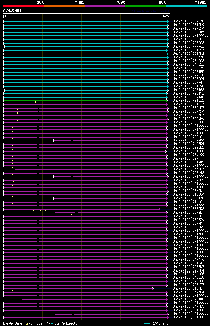Open the UniRef100_Q8LDC2 link
210x326 pixels.
[x=188, y=61]
